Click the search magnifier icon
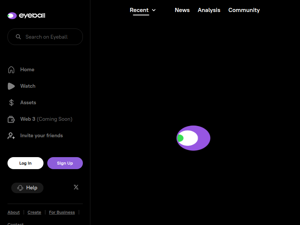 click(18, 37)
